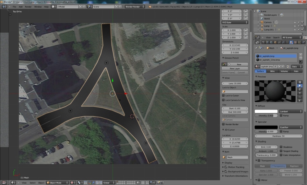This screenshot has width=307, height=185.
Task: Click the add material slot plus icon
Action: 301,55
